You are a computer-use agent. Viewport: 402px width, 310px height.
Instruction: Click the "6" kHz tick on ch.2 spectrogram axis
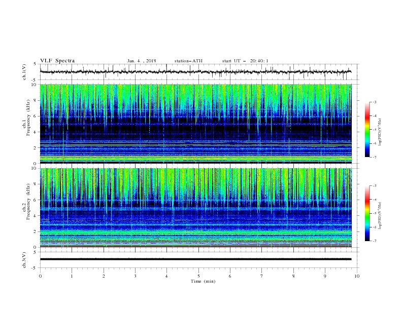click(x=36, y=200)
